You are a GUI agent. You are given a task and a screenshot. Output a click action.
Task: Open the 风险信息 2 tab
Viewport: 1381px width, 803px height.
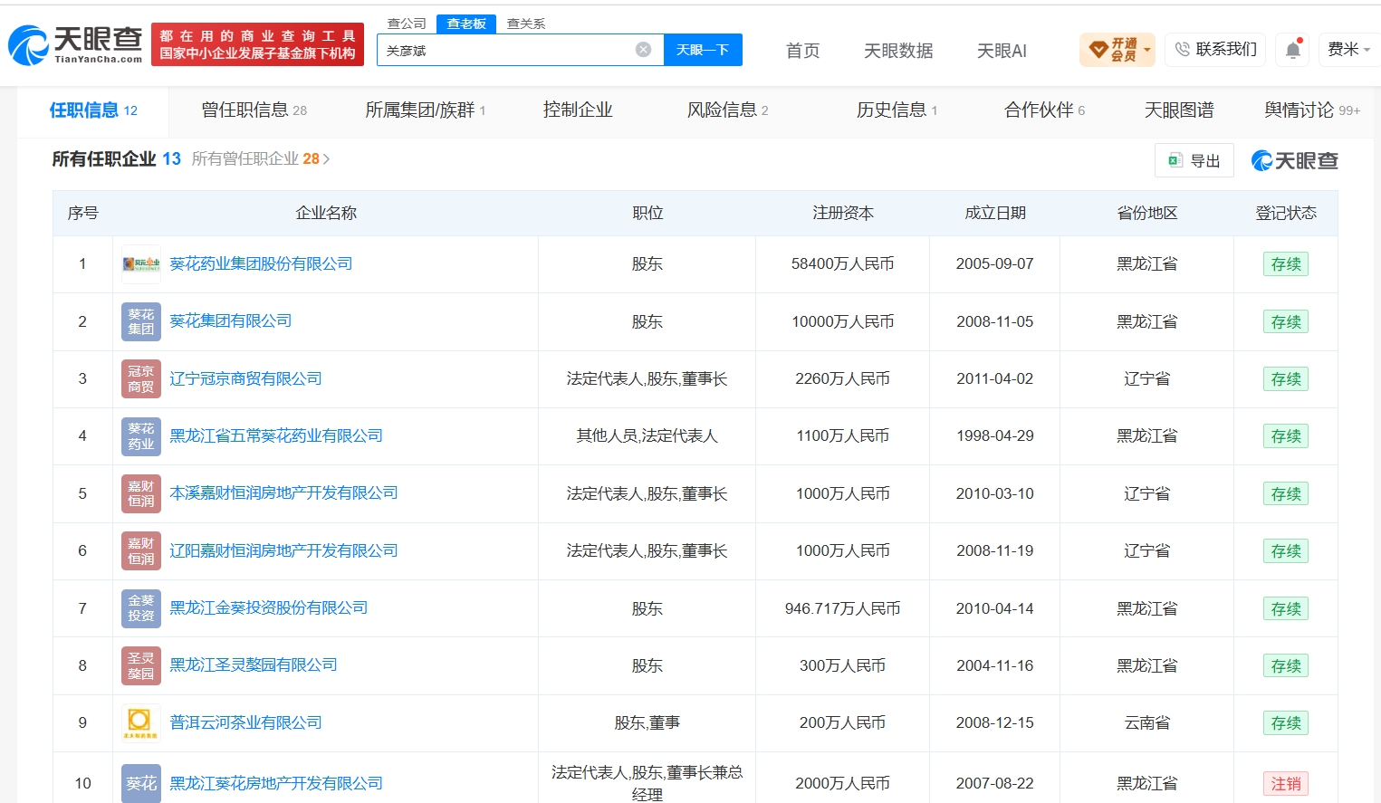point(728,110)
